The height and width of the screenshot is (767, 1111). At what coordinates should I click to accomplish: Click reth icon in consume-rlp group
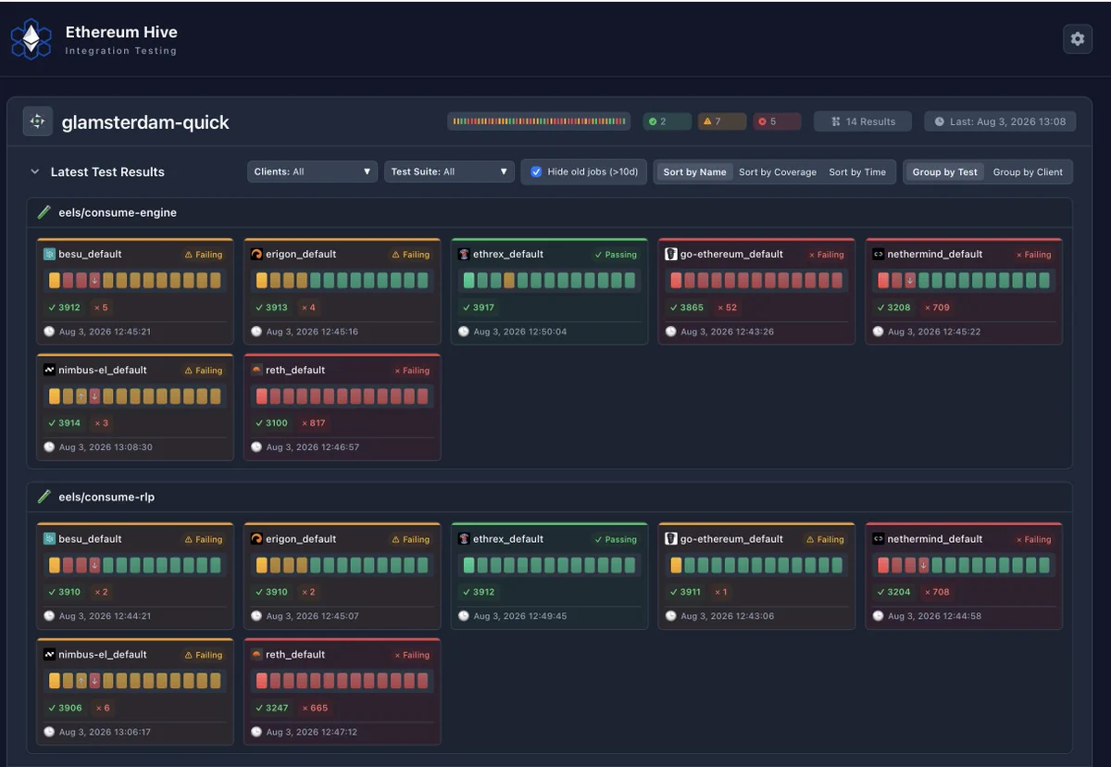[x=256, y=654]
